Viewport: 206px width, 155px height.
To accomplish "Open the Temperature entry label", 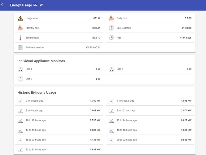I will click(33, 38).
